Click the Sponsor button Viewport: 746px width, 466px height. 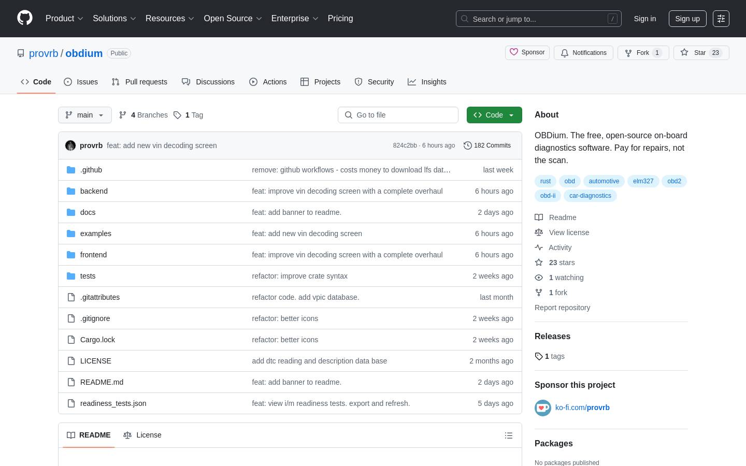point(527,53)
